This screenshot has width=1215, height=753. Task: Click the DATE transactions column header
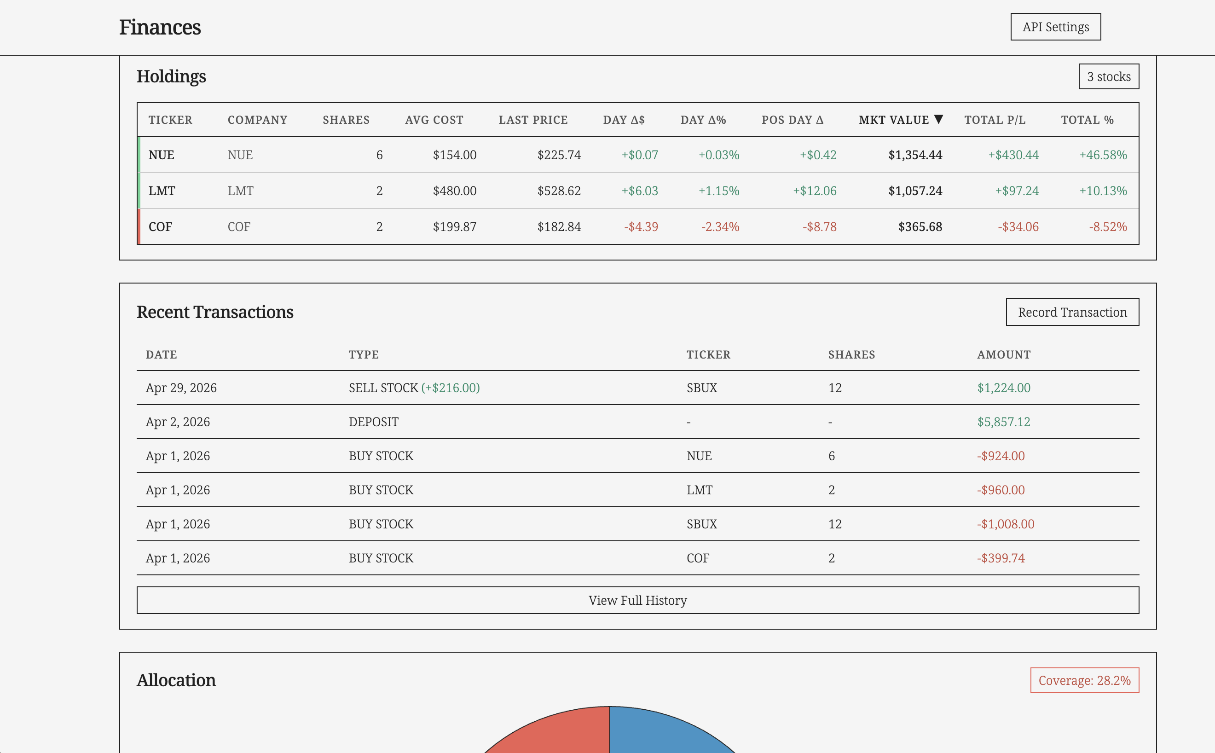pos(162,354)
